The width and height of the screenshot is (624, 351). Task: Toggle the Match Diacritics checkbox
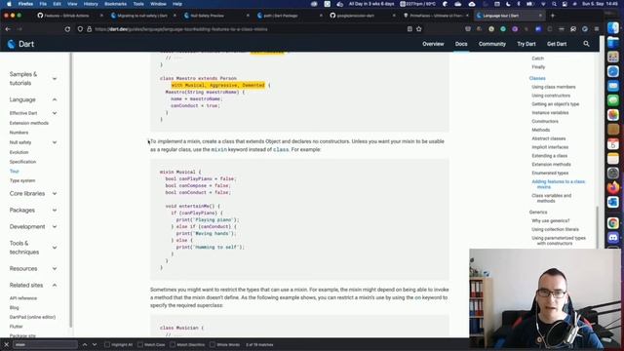(173, 344)
